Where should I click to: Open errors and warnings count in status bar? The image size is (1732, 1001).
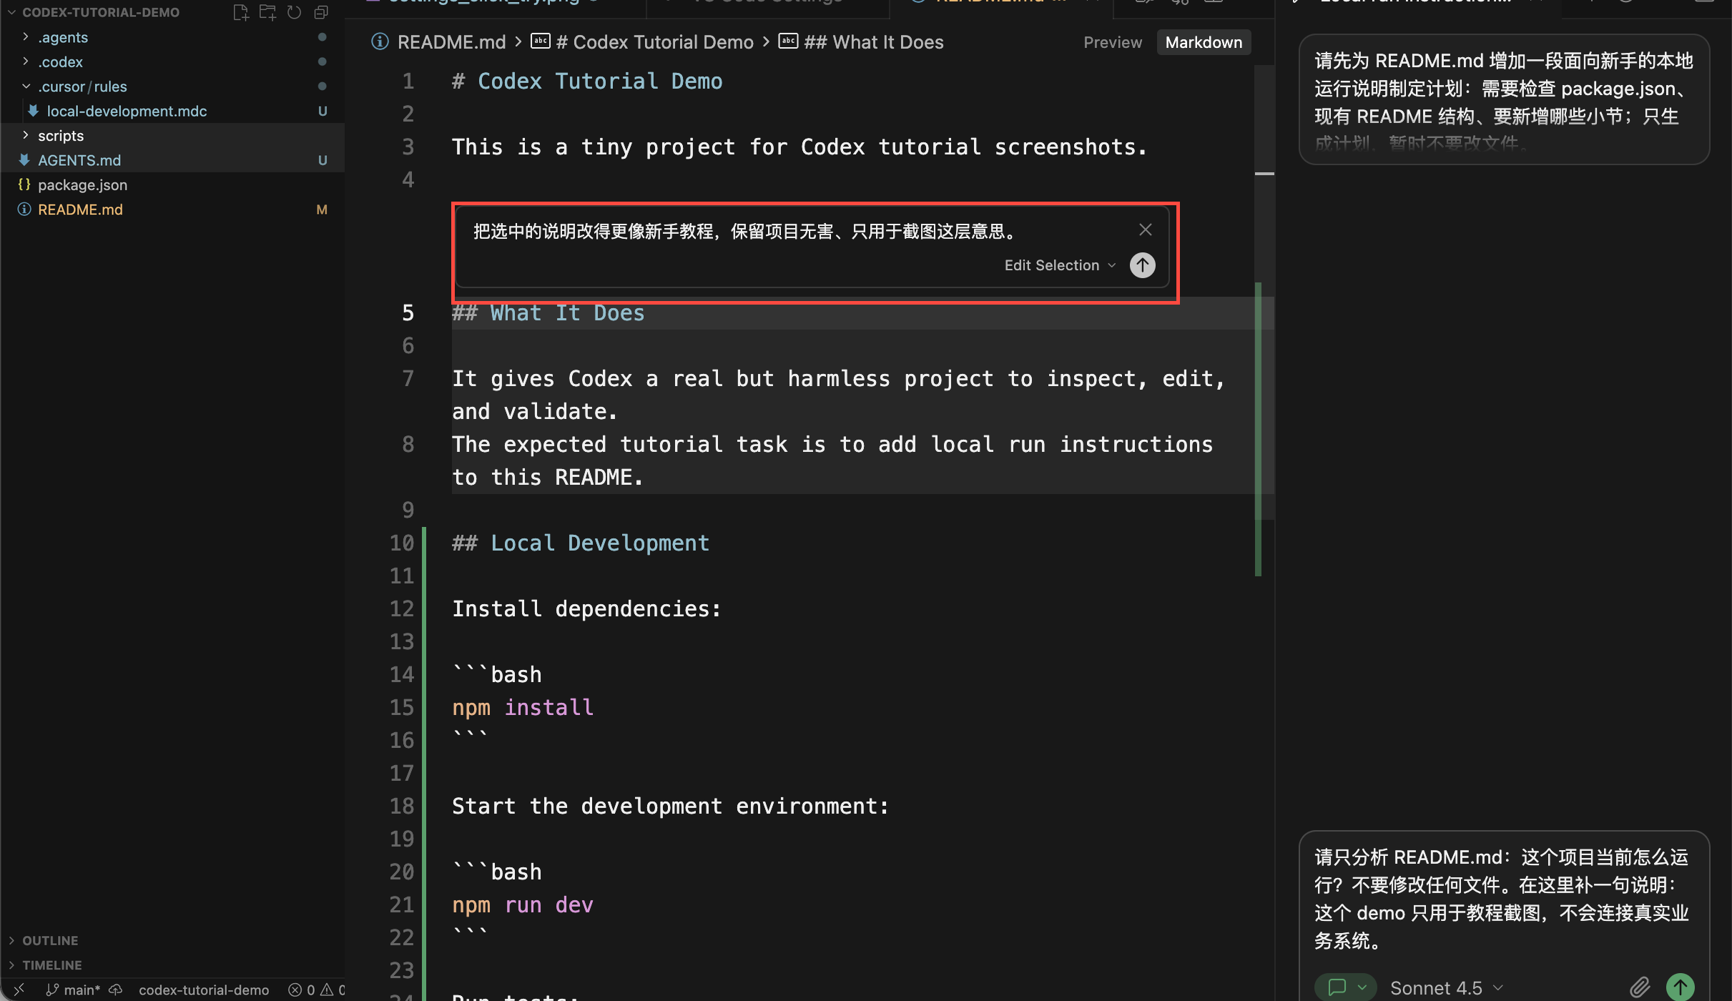click(317, 990)
